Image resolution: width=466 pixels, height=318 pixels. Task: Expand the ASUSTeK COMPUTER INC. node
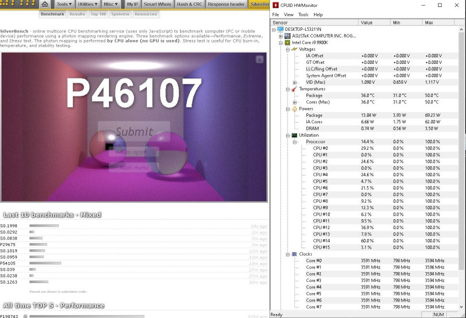281,36
